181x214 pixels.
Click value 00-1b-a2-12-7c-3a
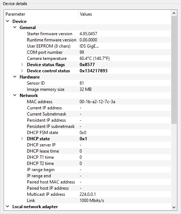[97, 102]
